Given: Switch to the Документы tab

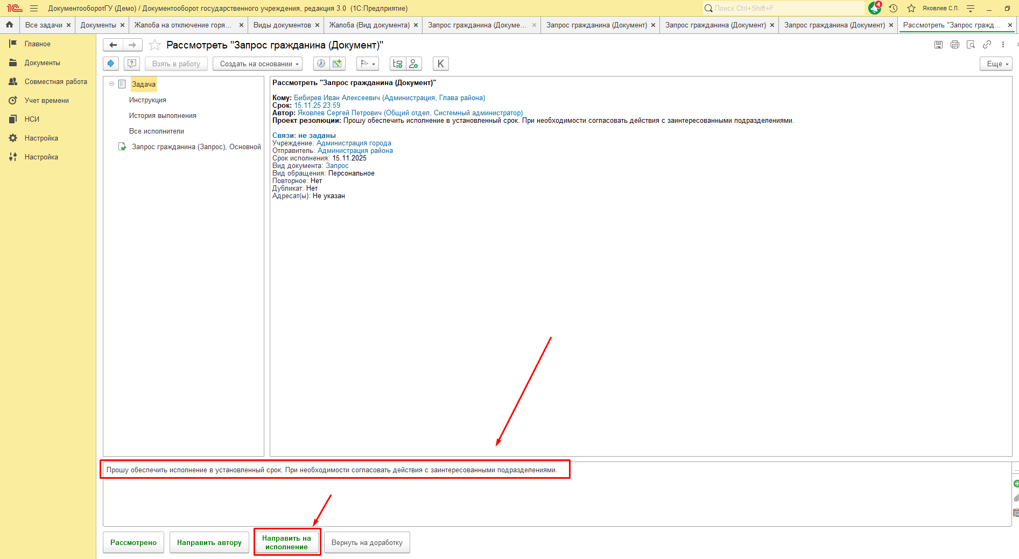Looking at the screenshot, I should click(98, 25).
